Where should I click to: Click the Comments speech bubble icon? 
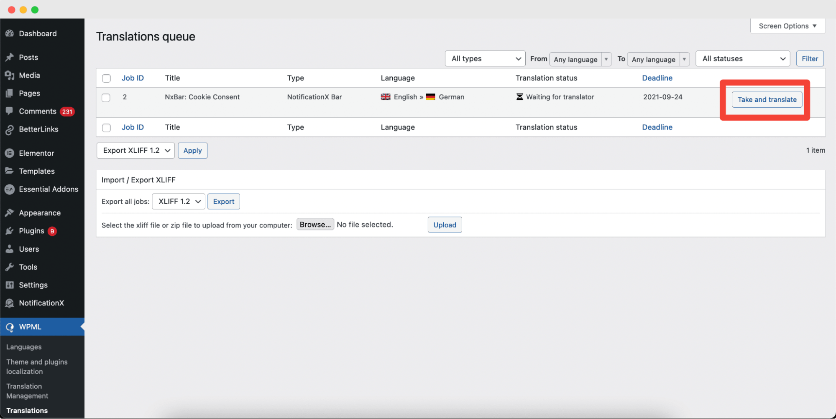[x=10, y=111]
